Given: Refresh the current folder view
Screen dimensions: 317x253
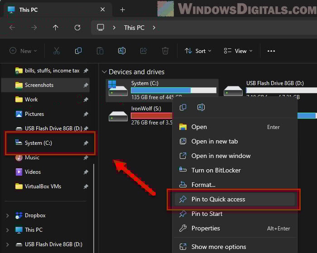Looking at the screenshot, I should click(77, 28).
